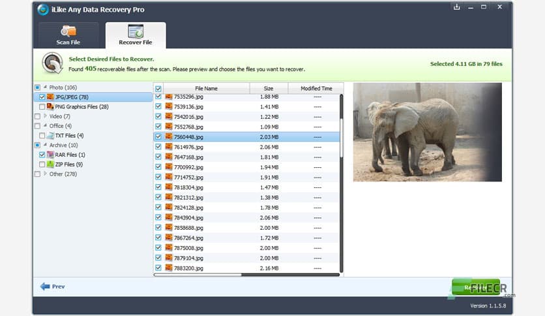Click the file icon of 7875008.jpg
545x316 pixels.
[169, 248]
